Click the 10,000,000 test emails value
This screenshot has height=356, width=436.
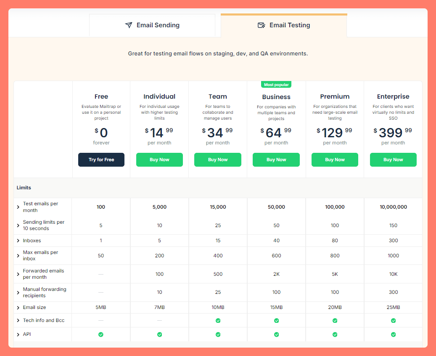point(394,207)
